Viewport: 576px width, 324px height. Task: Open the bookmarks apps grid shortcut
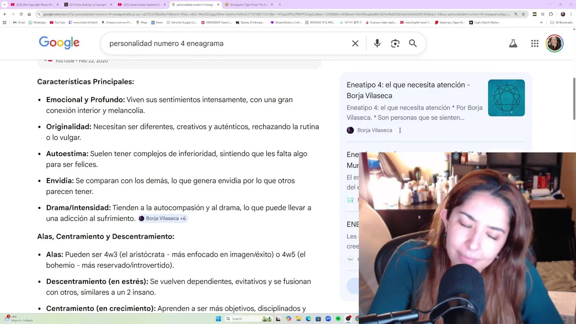[x=5, y=22]
